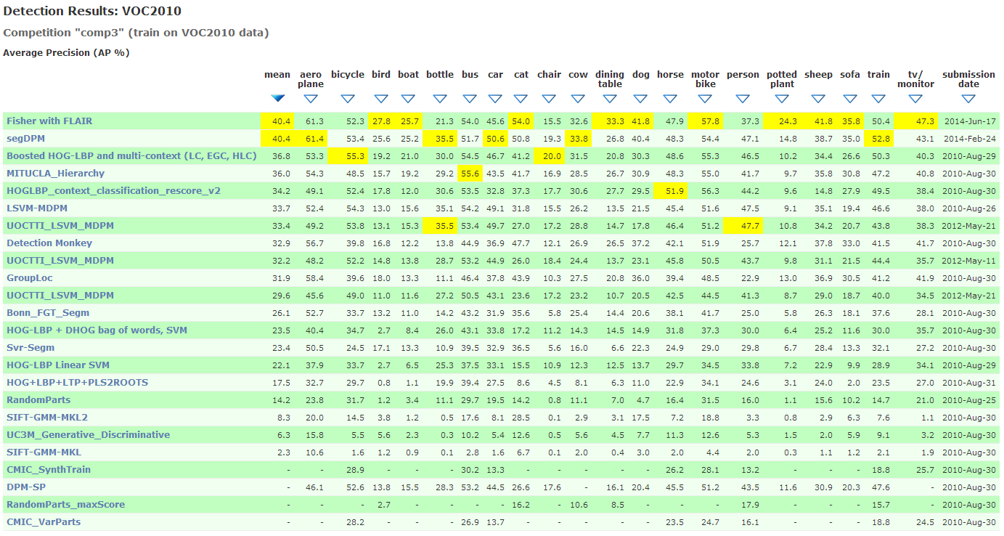
Task: Sort by mean column triangle
Action: tap(277, 99)
